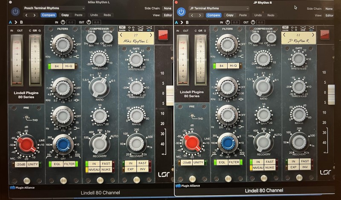Click blue high-pass filter knob in JP Rhythm R

point(228,143)
